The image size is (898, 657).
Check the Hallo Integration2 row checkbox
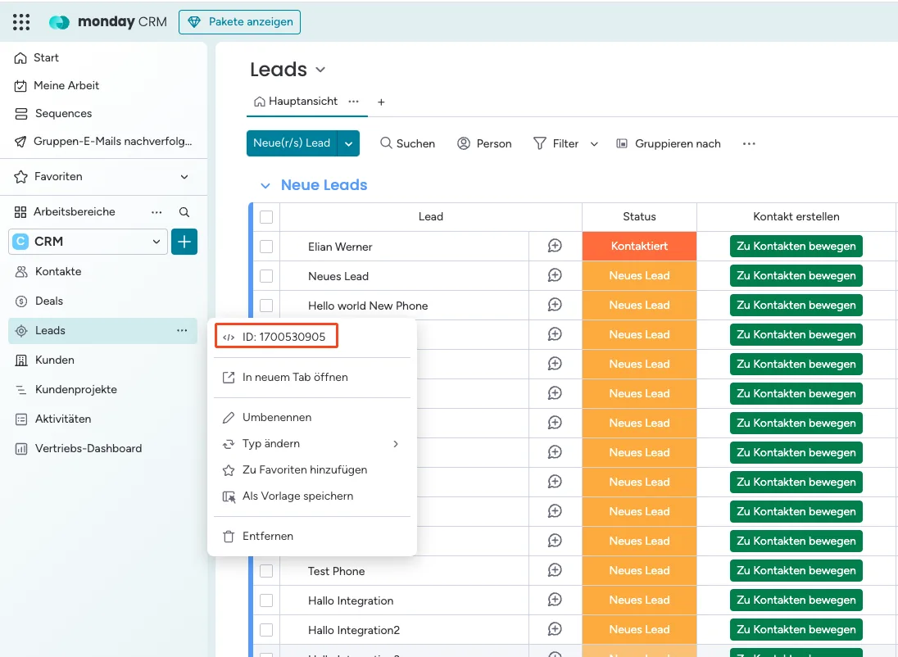click(266, 630)
